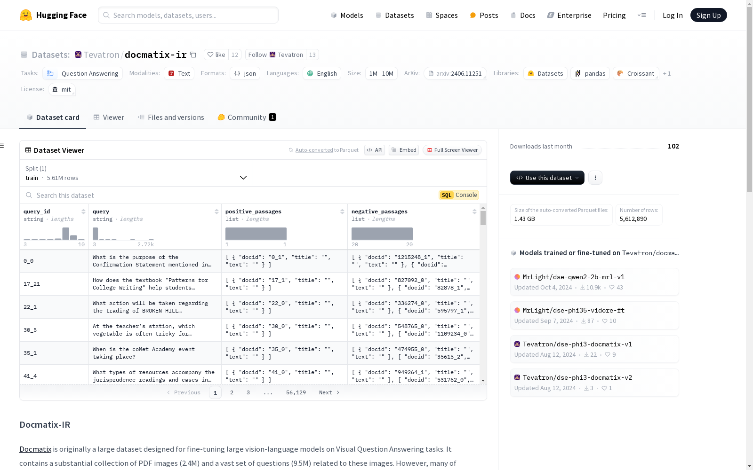Filter by Question Answering task tag
753x470 pixels.
[83, 73]
